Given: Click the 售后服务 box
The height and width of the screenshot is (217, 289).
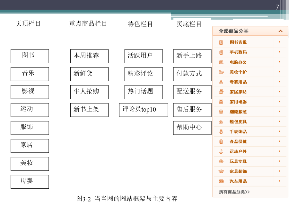Looking at the screenshot, I should [192, 110].
